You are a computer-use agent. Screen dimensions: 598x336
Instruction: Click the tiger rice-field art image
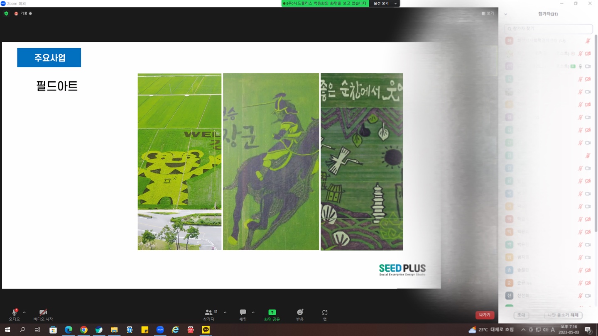(179, 162)
